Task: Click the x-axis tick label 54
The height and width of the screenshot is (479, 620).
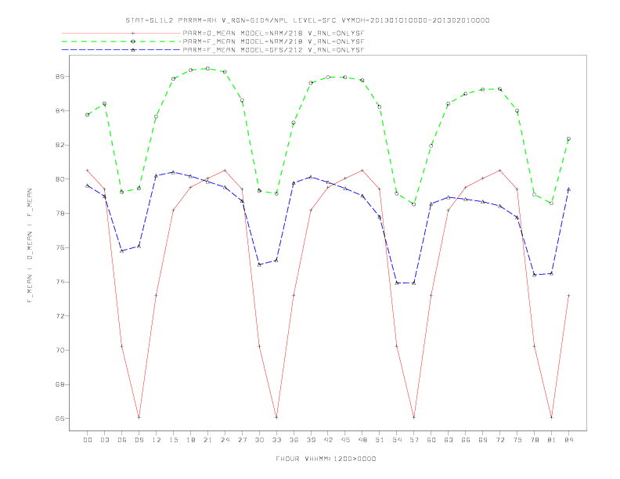Action: [x=397, y=440]
